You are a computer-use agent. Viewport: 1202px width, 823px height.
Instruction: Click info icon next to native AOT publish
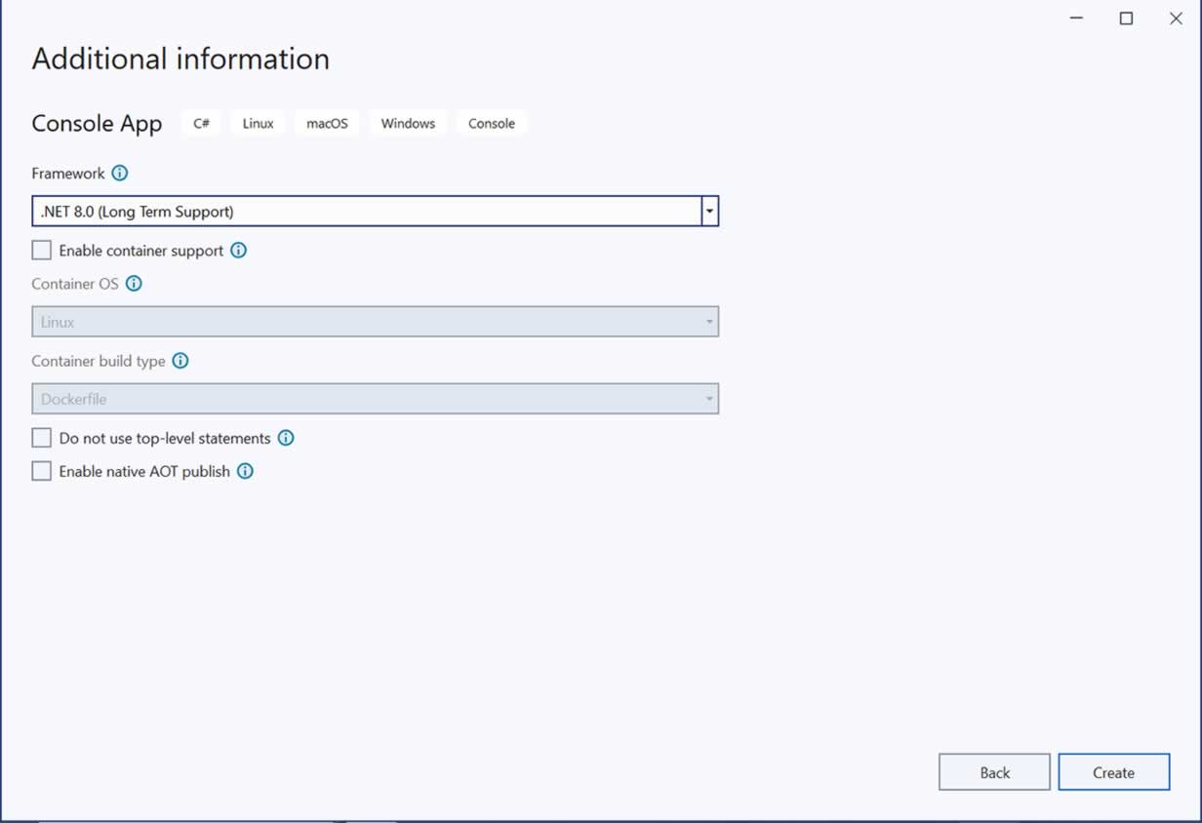[x=245, y=471]
